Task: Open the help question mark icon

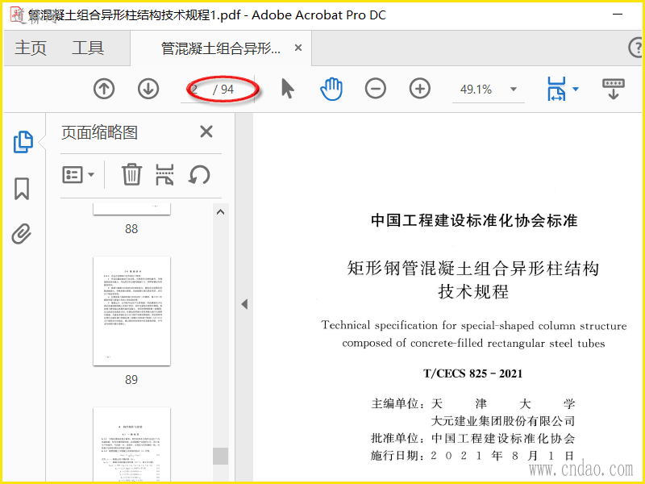Action: pyautogui.click(x=635, y=48)
